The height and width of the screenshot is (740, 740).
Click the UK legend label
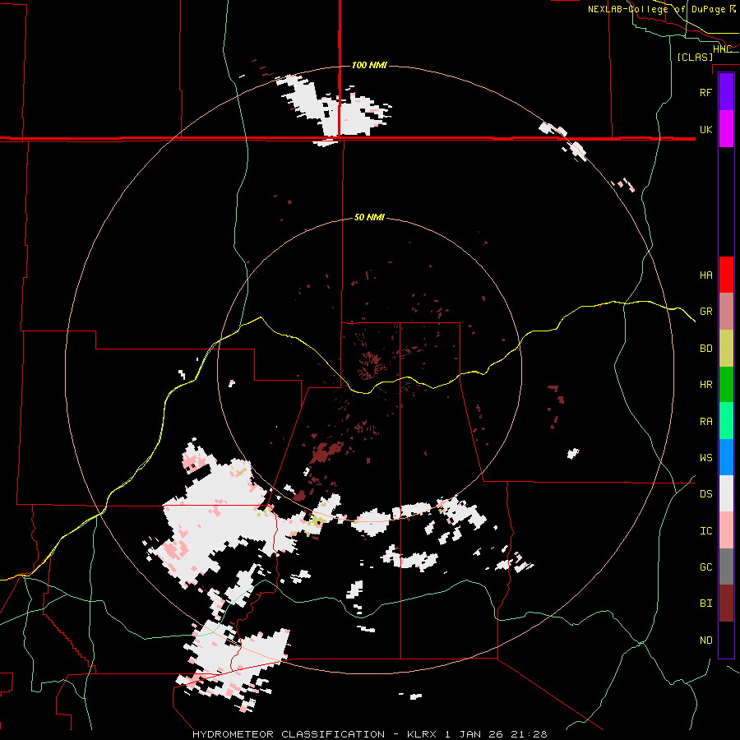click(x=705, y=129)
